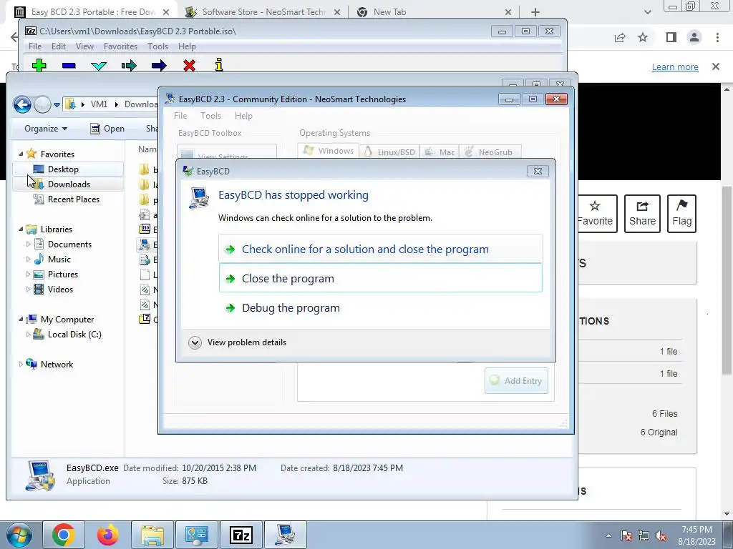Open 7-Zip Edit menu
733x549 pixels.
(x=59, y=46)
